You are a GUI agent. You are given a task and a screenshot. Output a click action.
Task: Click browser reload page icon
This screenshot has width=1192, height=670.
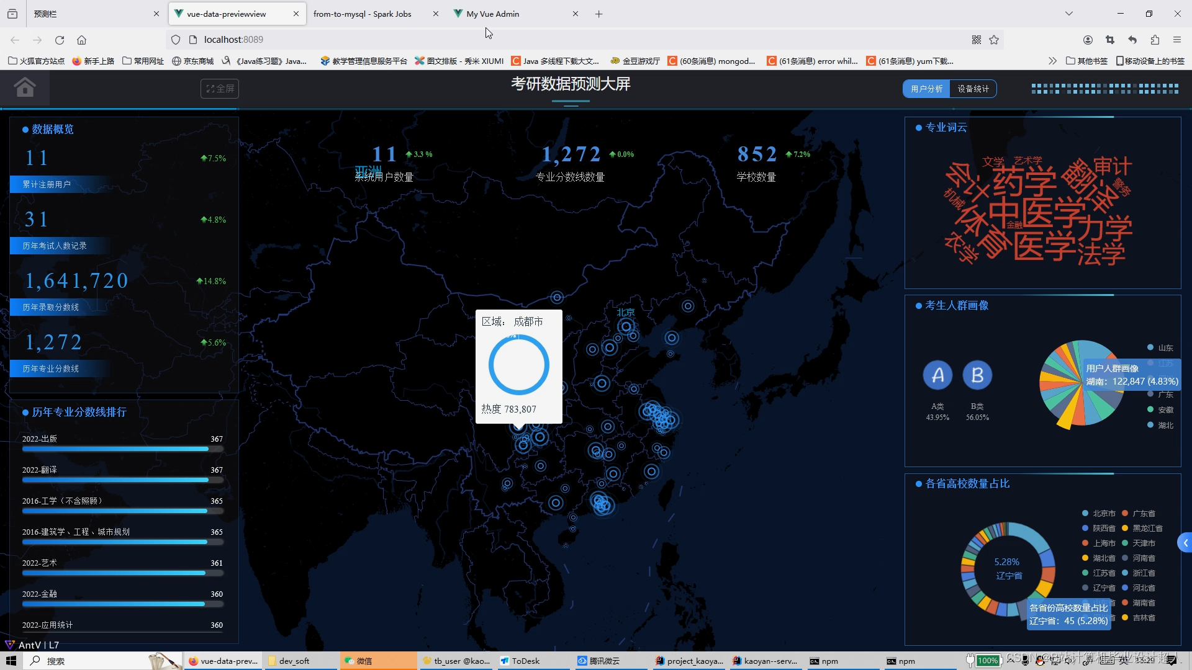click(60, 40)
